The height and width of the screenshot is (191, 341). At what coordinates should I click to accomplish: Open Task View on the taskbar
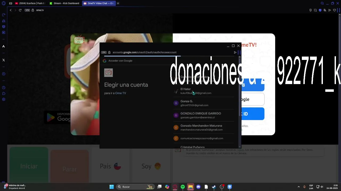click(159, 187)
